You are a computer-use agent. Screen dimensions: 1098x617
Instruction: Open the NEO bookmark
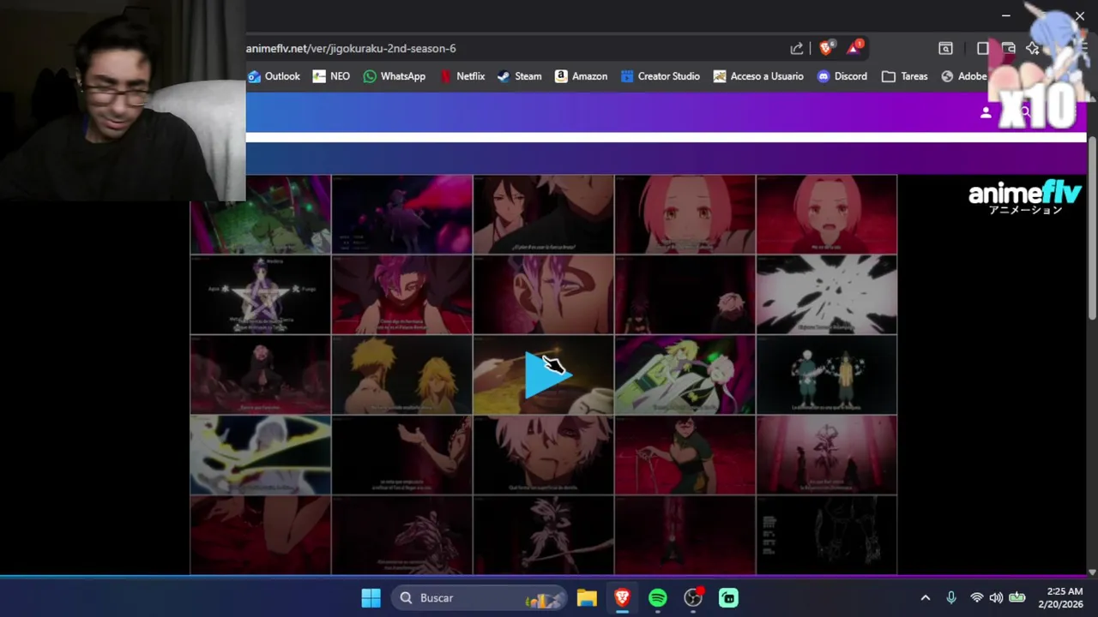coord(331,76)
